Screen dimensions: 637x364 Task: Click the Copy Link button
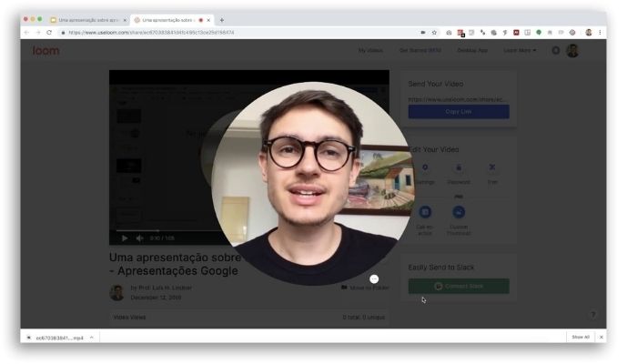pos(459,112)
